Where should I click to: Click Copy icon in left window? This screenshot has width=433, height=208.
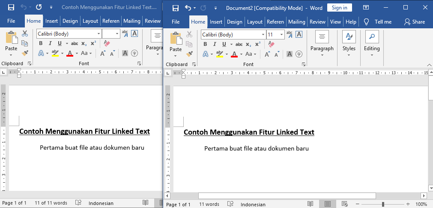tap(25, 43)
